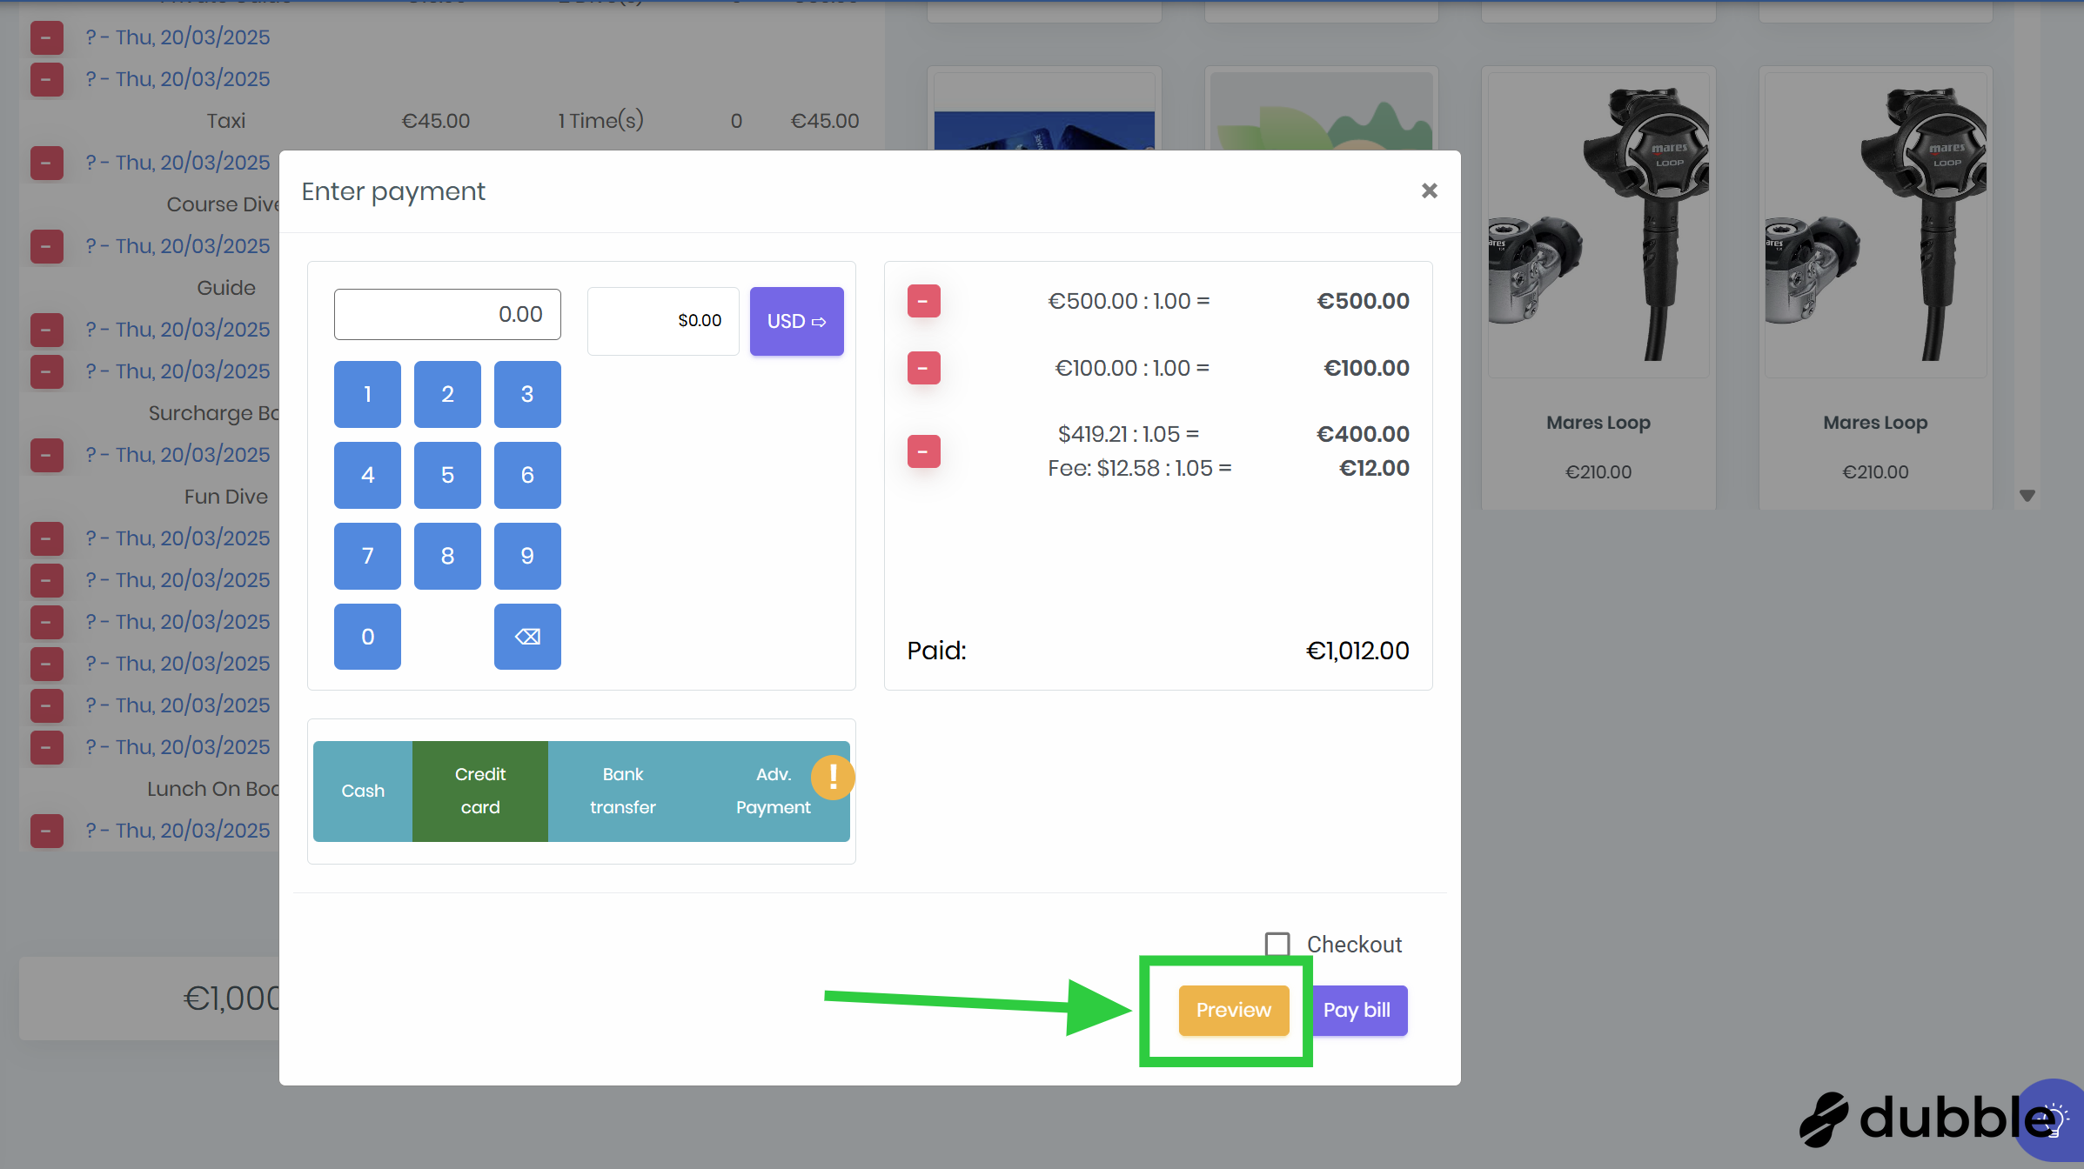The height and width of the screenshot is (1169, 2084).
Task: Remove the line item below Taxi
Action: pos(46,163)
